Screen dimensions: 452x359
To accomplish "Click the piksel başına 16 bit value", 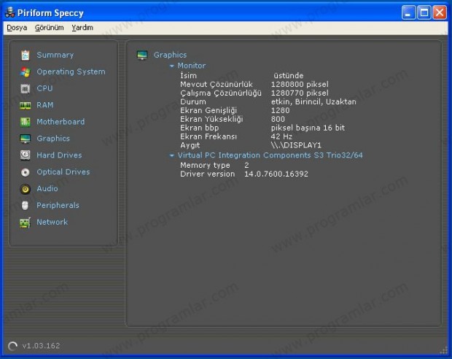I will click(x=308, y=128).
